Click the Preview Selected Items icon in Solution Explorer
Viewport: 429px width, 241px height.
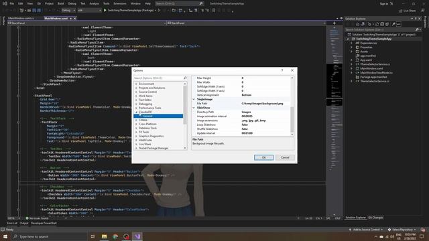tap(399, 24)
